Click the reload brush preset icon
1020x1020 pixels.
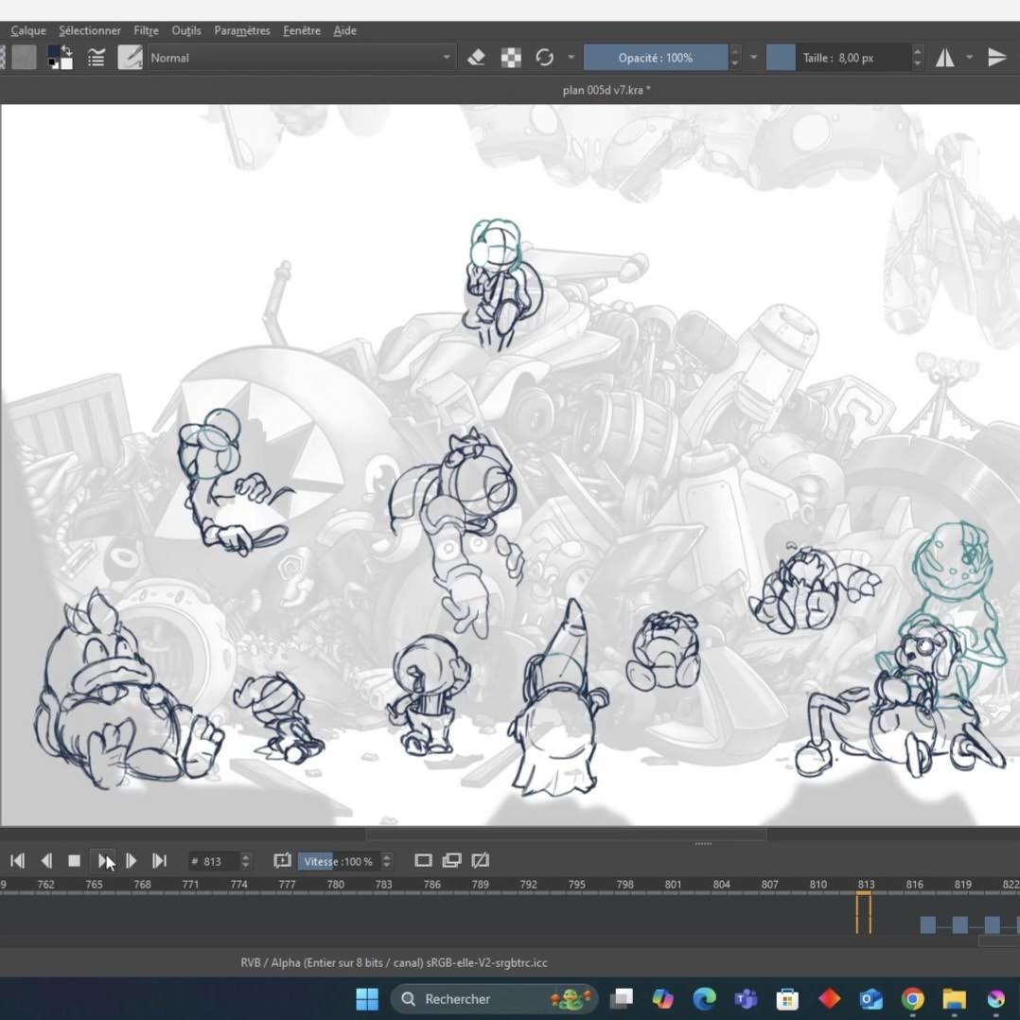tap(544, 58)
